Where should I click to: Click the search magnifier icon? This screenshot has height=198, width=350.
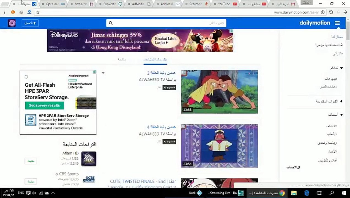pos(111,23)
